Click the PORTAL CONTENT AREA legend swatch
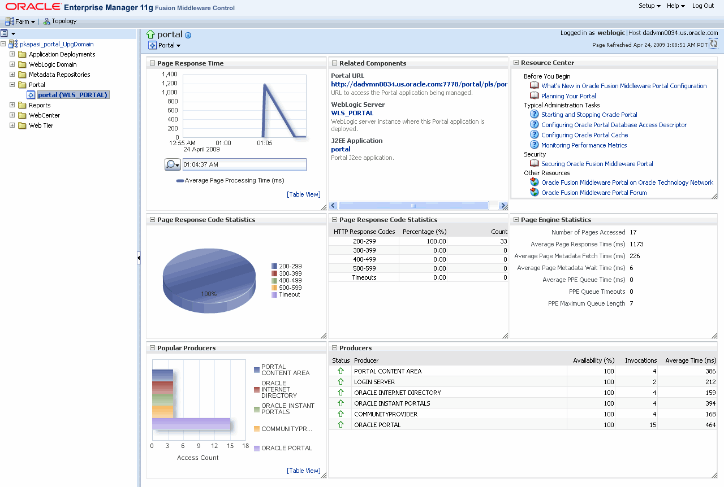The height and width of the screenshot is (487, 724). 257,370
